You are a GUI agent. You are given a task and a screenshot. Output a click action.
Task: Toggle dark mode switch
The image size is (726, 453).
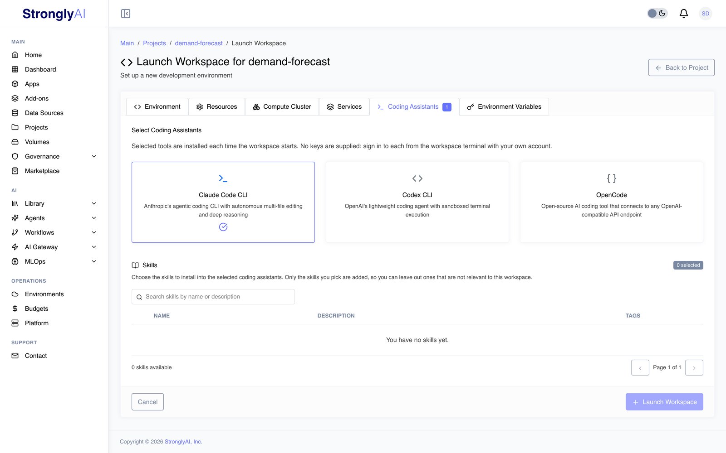click(x=657, y=14)
